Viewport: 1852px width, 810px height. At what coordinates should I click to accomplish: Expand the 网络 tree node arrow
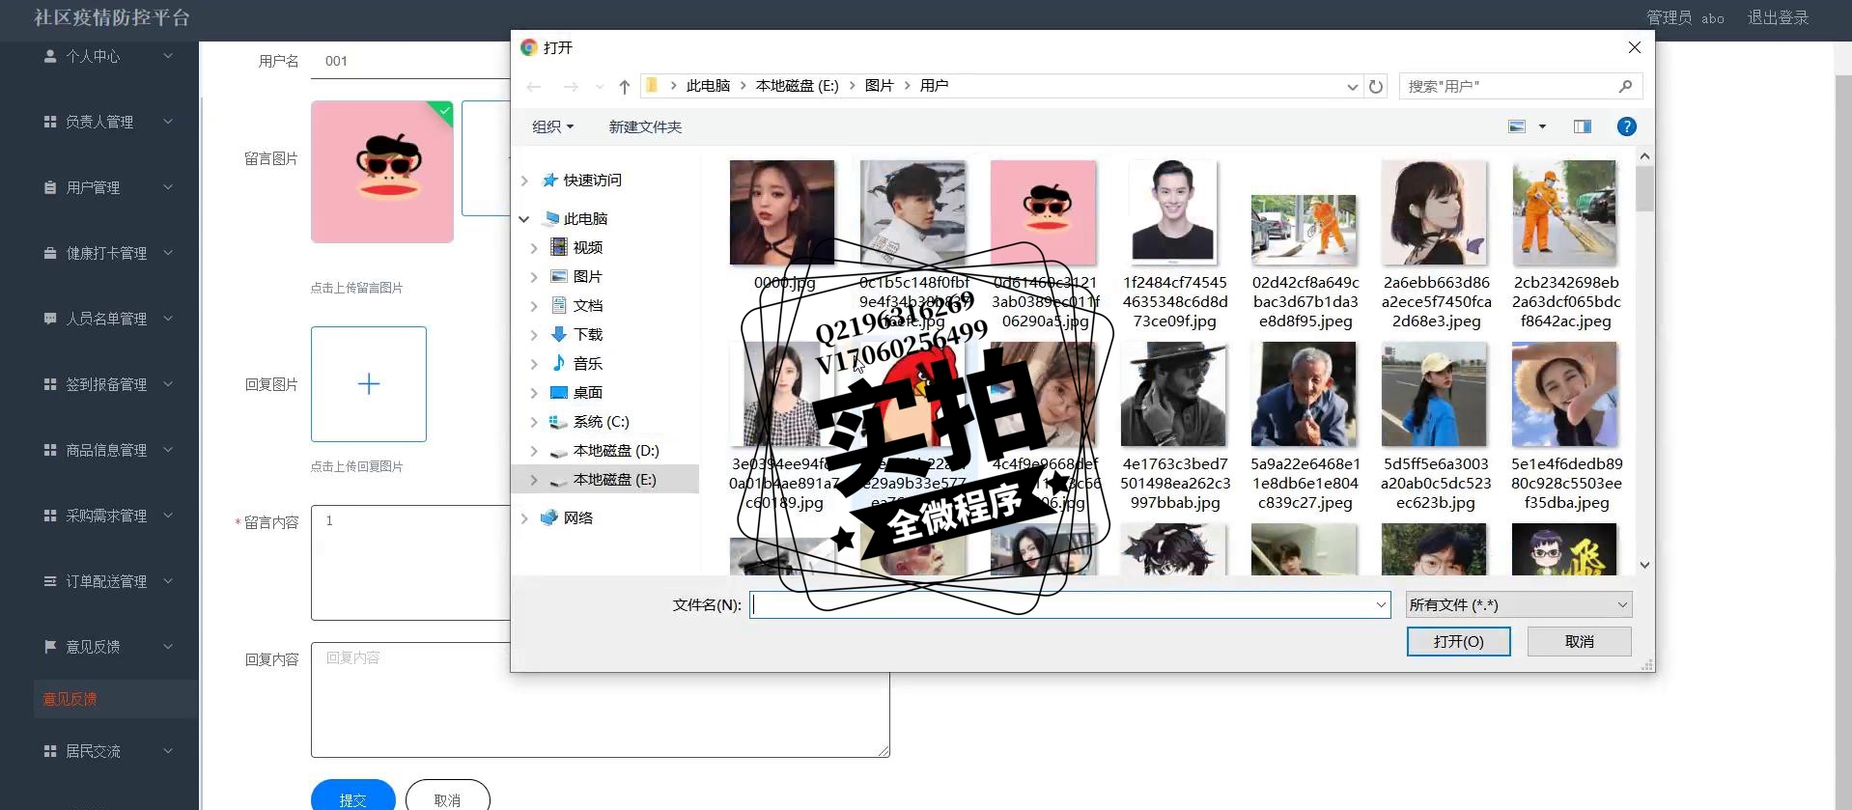pos(524,518)
